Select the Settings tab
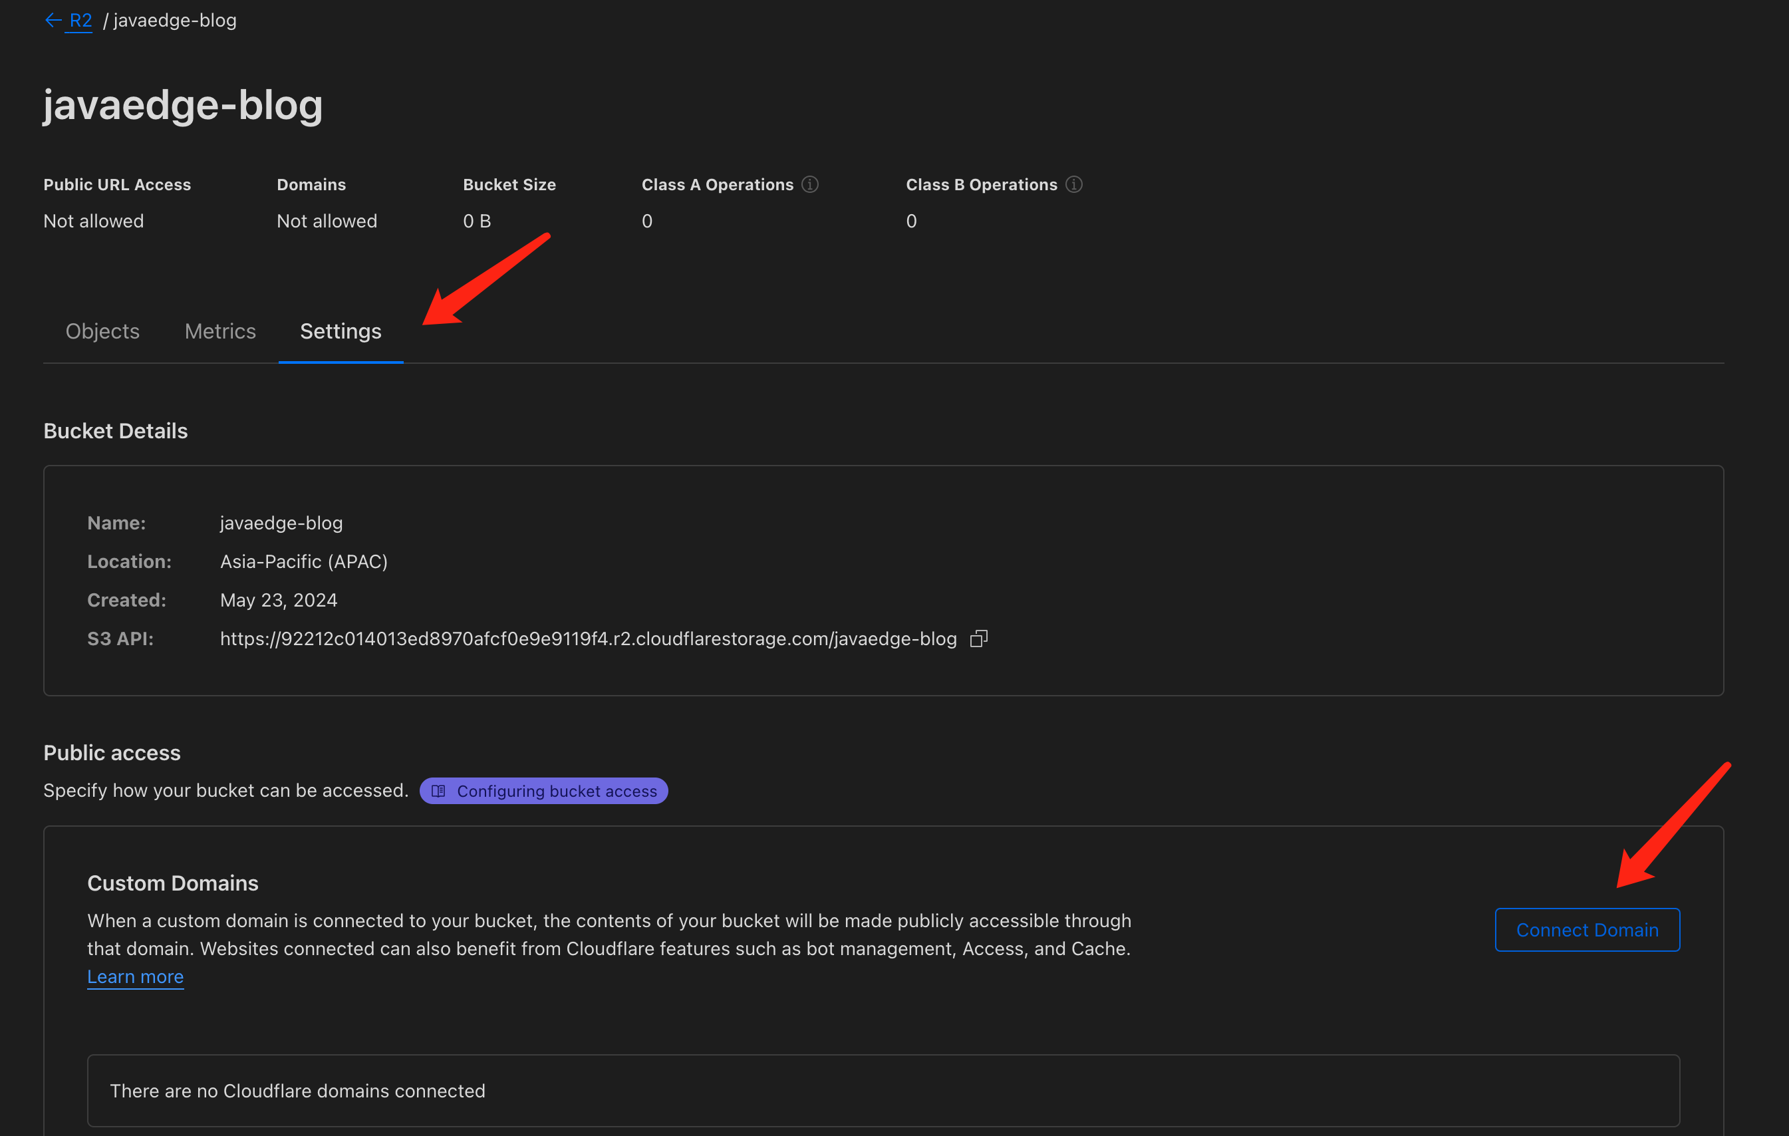Screen dimensions: 1789x1136 (x=341, y=331)
